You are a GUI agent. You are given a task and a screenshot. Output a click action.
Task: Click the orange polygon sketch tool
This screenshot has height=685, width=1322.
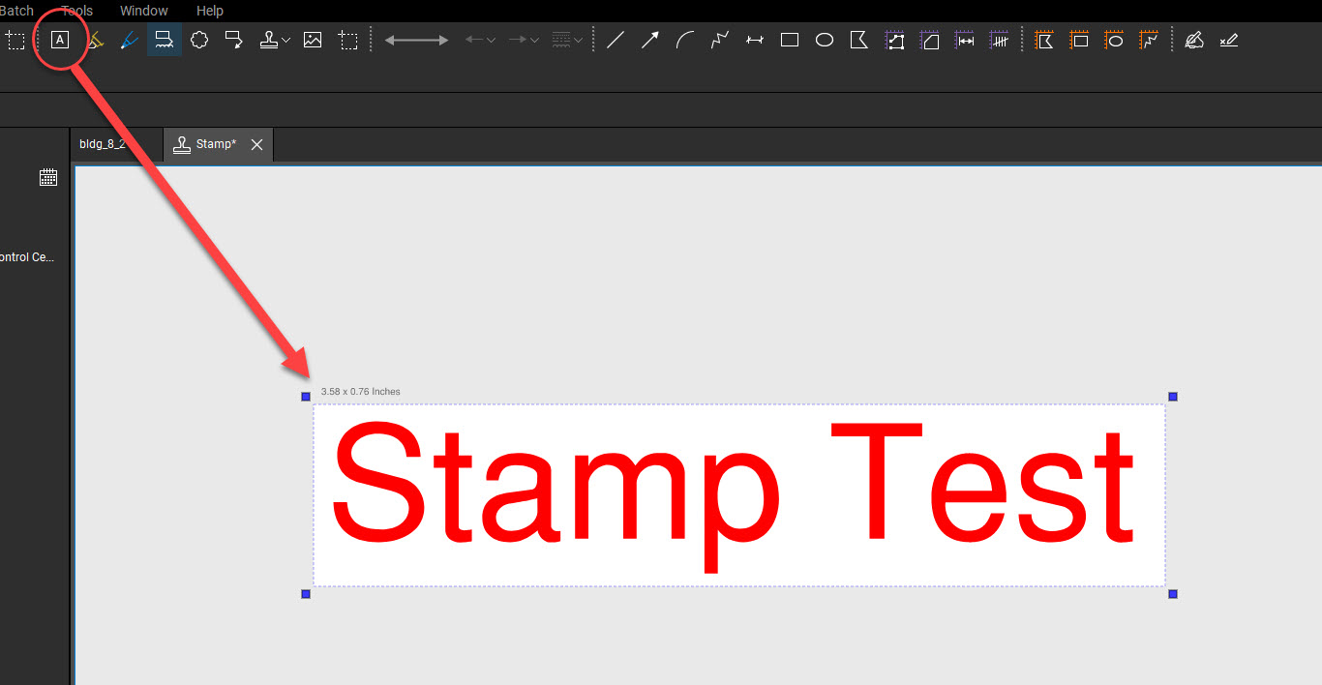point(1044,40)
